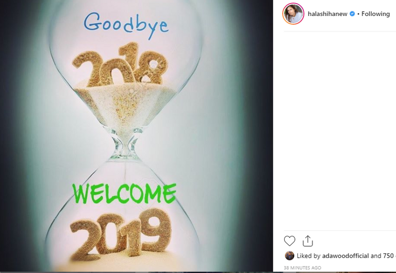This screenshot has height=273, width=396.
Task: Click the 38 MINUTES AGO timestamp
Action: coord(302,268)
